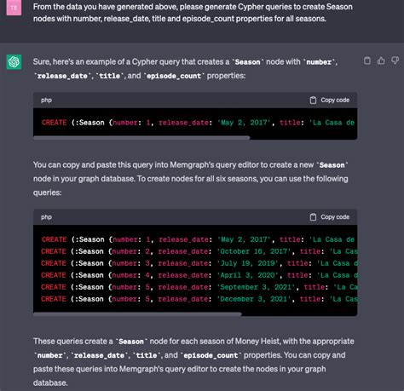Click the ChatGPT logo avatar
Image resolution: width=404 pixels, height=391 pixels.
14,62
